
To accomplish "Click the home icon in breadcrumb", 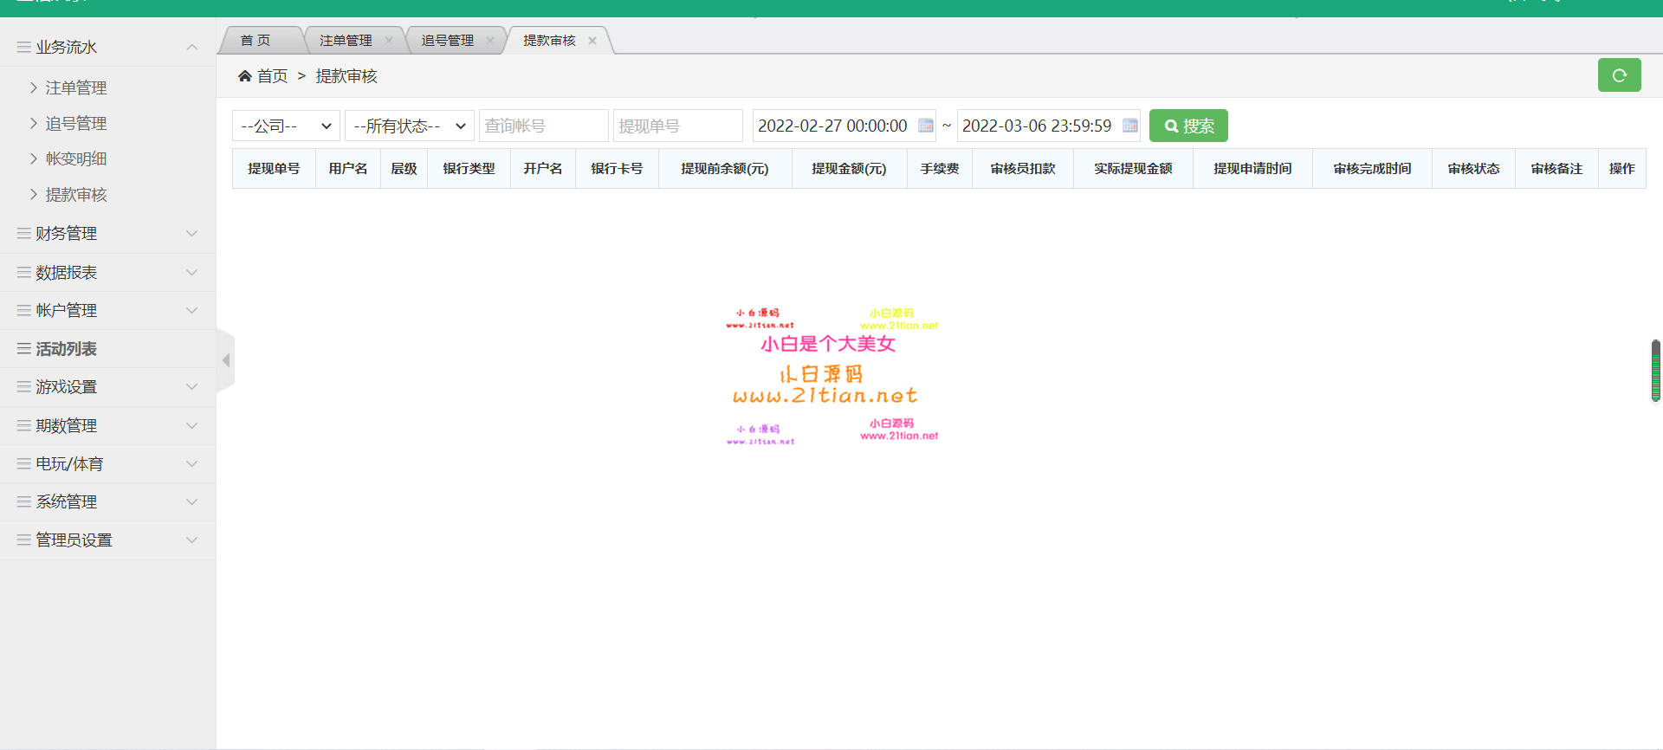I will tap(245, 76).
